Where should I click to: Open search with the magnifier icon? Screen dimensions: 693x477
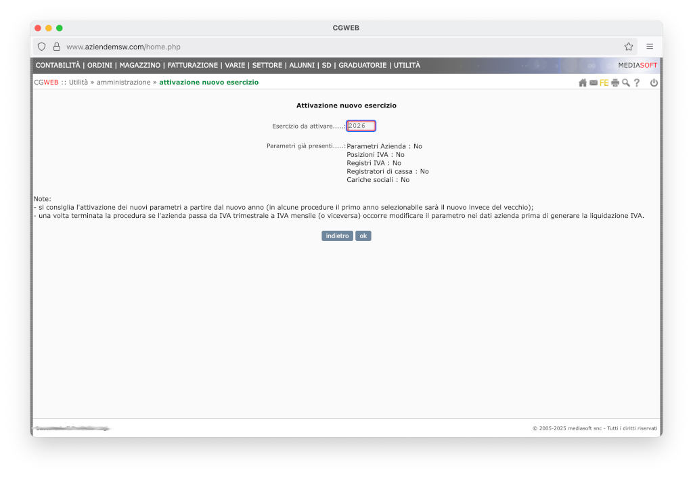point(626,83)
